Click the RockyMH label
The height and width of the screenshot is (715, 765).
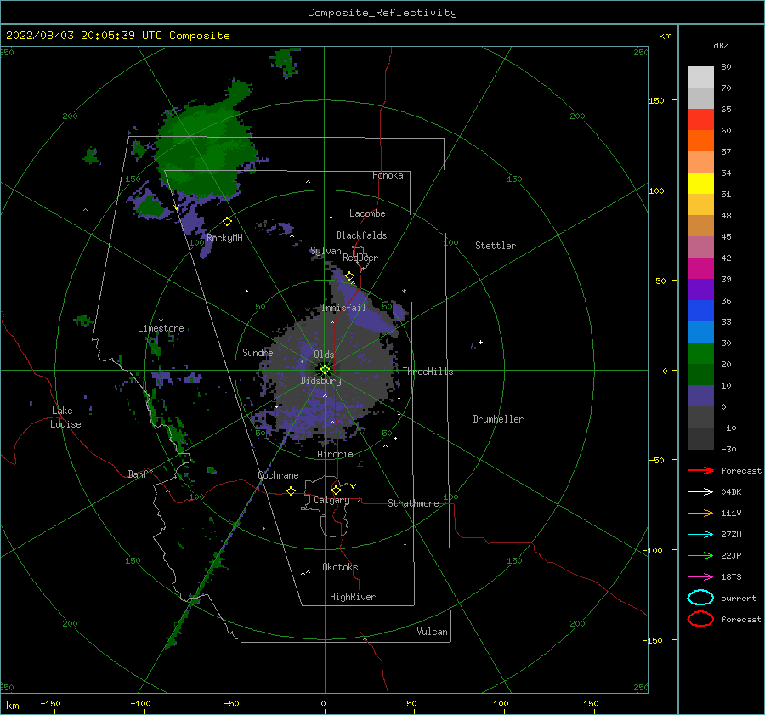(x=224, y=238)
